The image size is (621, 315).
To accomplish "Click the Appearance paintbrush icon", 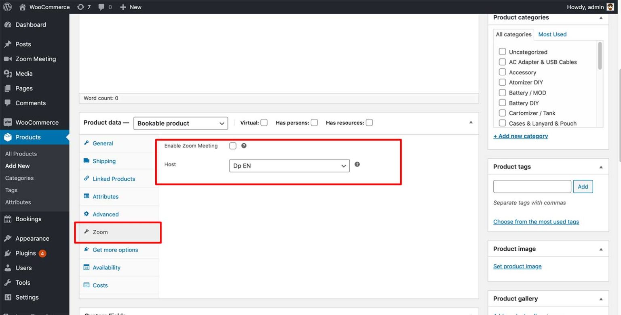I will pos(7,238).
